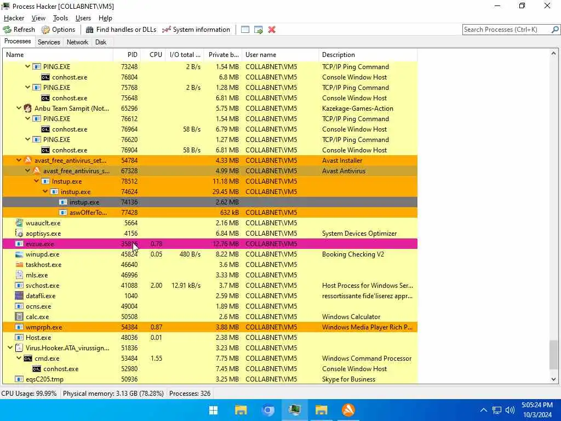Click the Avast icon in the taskbar
This screenshot has height=421, width=561.
(x=348, y=410)
